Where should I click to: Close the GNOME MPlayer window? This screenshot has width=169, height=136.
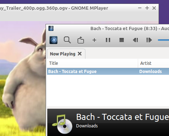coord(154,8)
